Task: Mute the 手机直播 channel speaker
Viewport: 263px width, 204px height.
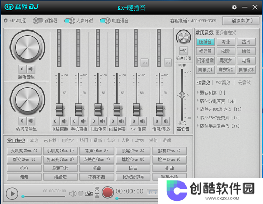Action: [x=83, y=121]
